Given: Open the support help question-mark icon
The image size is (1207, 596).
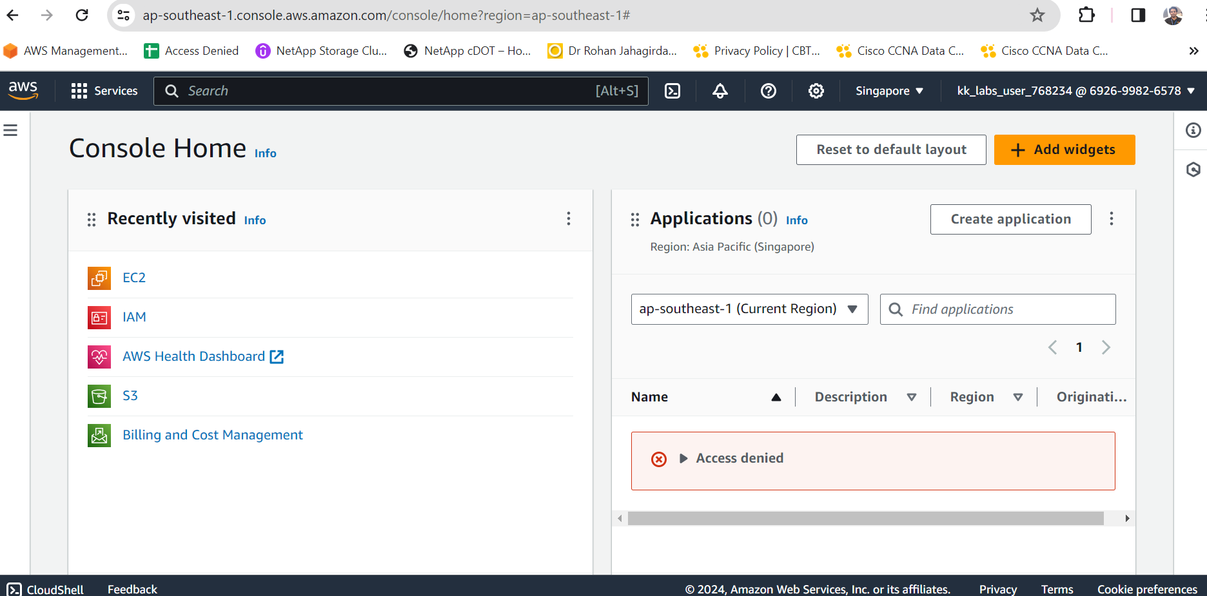Looking at the screenshot, I should [768, 91].
